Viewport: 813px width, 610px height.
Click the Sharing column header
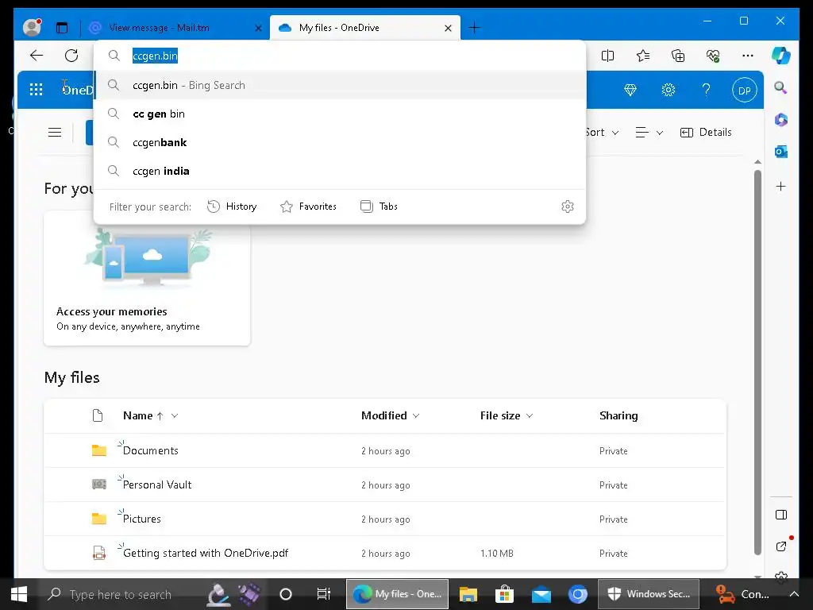pyautogui.click(x=618, y=415)
